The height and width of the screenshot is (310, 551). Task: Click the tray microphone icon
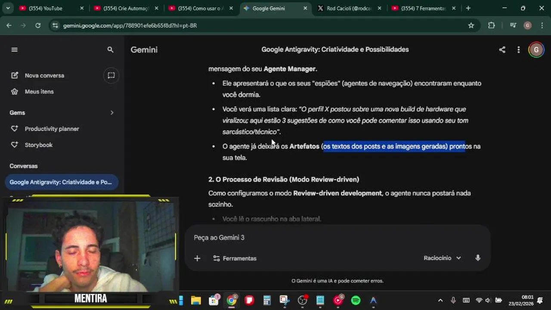[x=453, y=301]
